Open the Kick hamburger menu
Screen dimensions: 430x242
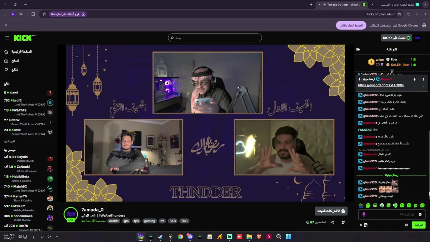point(7,38)
